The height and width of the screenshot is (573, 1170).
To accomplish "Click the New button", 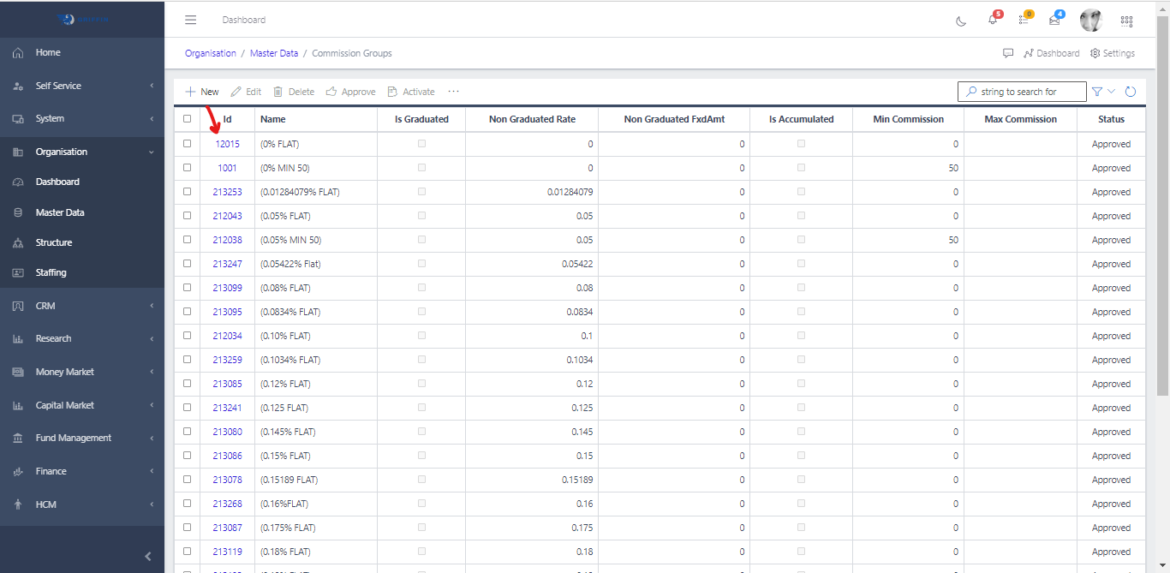I will click(x=202, y=92).
